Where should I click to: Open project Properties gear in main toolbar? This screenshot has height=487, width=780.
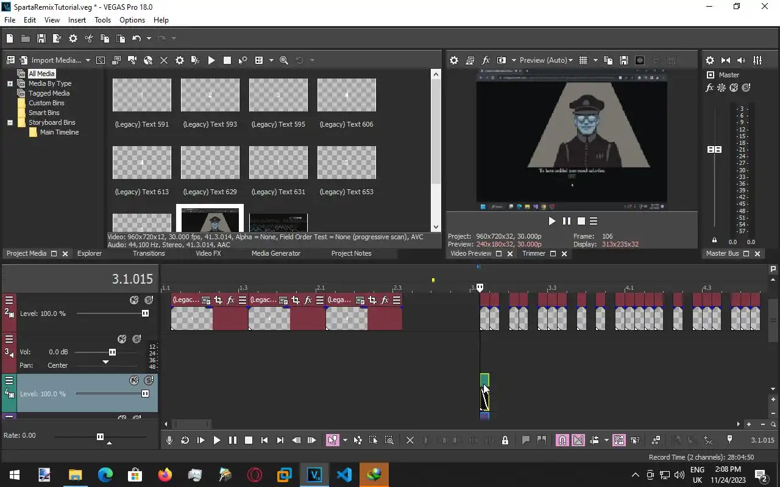pos(73,38)
